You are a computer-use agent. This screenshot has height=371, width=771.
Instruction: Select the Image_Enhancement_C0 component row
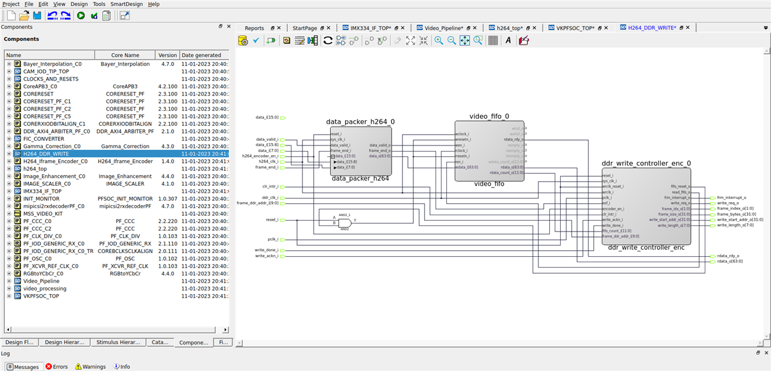coord(117,176)
